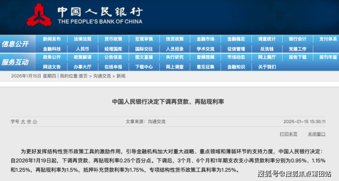Click 关闭窗口 link

[317, 134]
